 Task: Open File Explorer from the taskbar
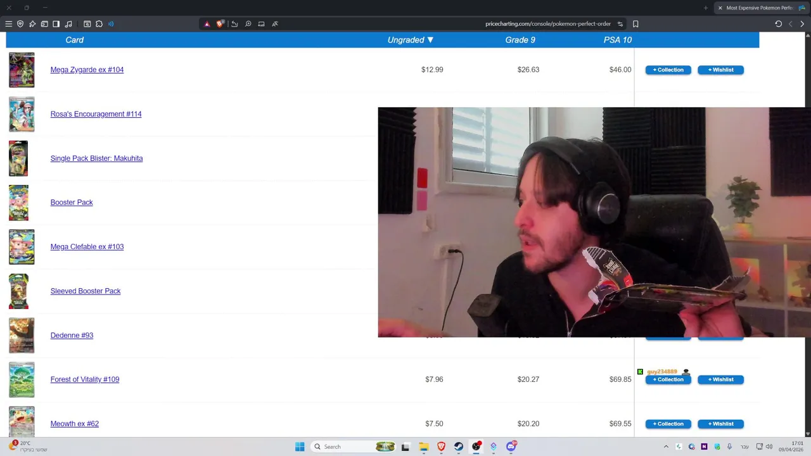point(423,446)
